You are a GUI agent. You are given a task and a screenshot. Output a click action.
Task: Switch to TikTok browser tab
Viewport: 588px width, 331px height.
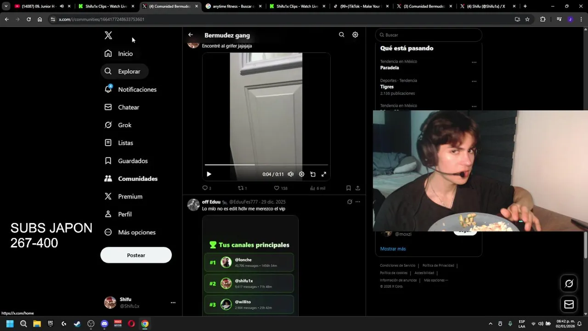point(361,6)
